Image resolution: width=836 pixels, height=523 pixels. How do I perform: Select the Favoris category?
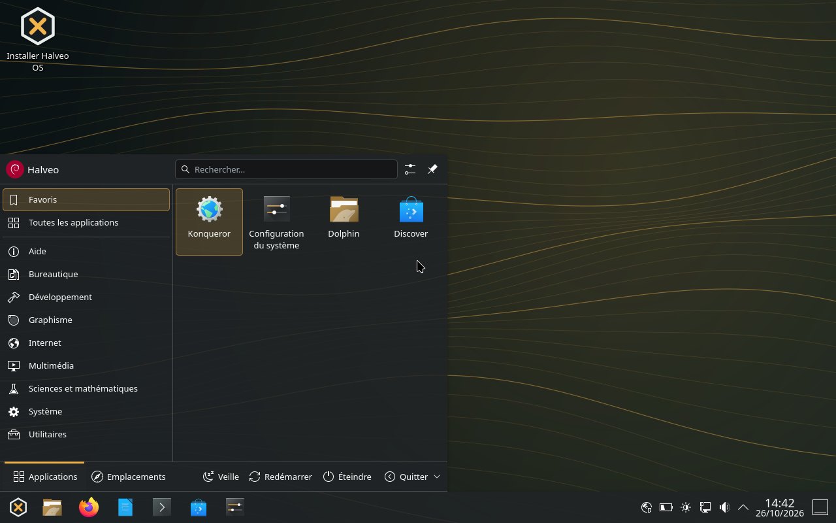[86, 200]
